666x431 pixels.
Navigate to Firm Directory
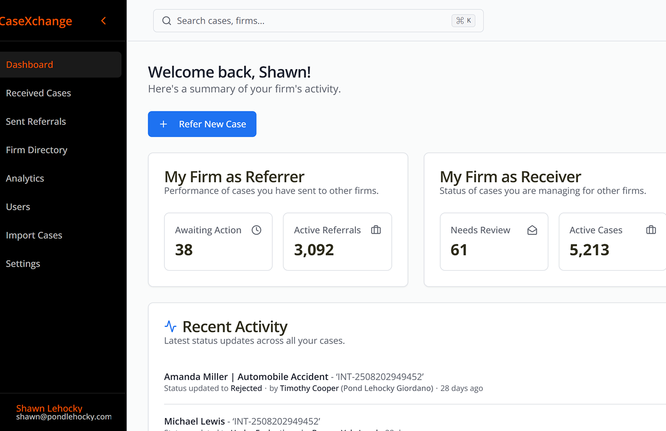pyautogui.click(x=36, y=150)
